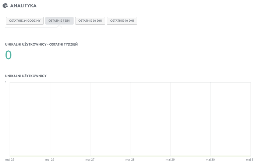The image size is (258, 165).
Task: Click the active tab pointer arrow indicator
Action: click(59, 26)
